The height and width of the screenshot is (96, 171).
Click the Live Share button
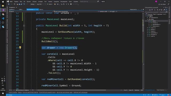[162, 4]
